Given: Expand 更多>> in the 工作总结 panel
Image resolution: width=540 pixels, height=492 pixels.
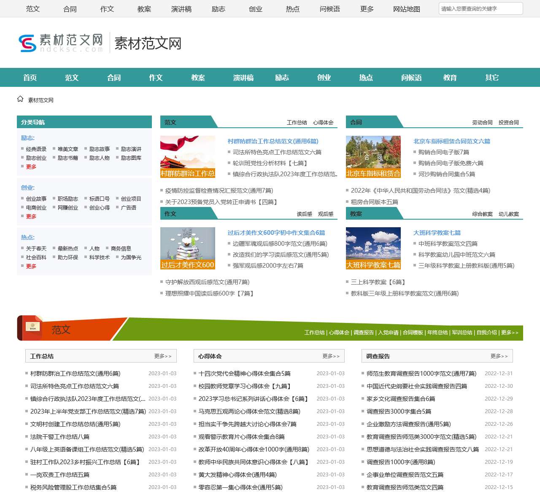Looking at the screenshot, I should click(162, 356).
